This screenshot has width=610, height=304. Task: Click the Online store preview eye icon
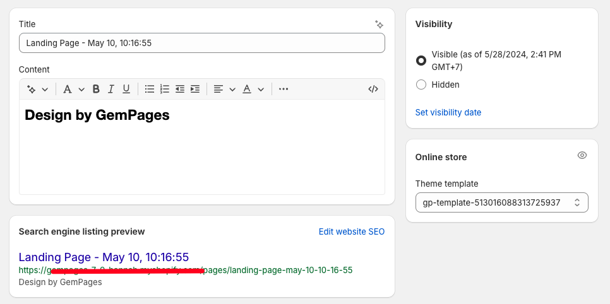tap(582, 156)
